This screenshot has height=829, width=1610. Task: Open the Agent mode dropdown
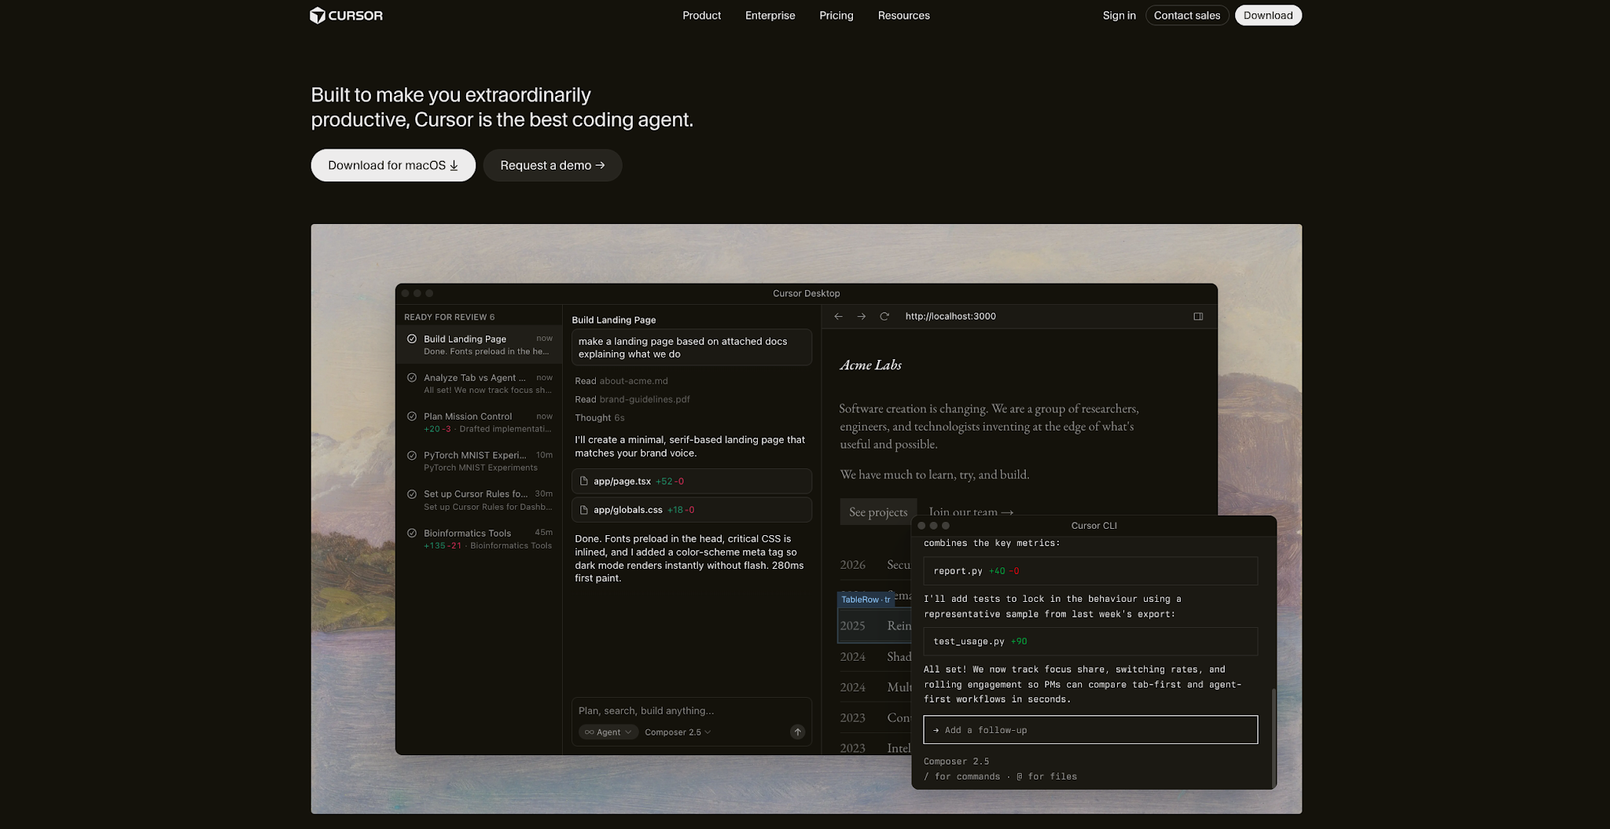tap(608, 732)
